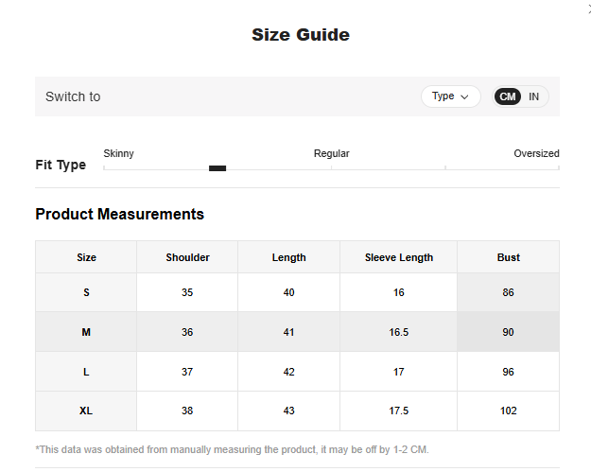Select the Bust column header
Screen dimensions: 591x472
(508, 257)
